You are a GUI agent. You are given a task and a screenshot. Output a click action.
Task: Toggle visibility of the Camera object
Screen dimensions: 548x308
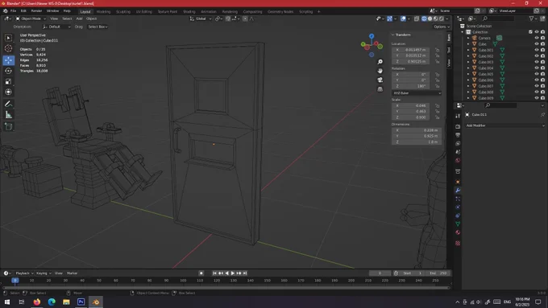[x=537, y=38]
